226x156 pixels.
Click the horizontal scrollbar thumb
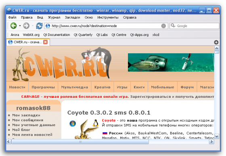[80, 142]
